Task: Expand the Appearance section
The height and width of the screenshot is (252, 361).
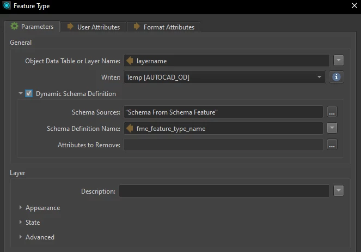Action: (x=21, y=207)
